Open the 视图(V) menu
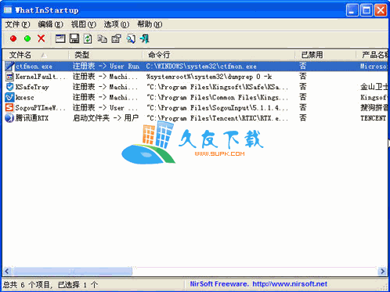Viewport: 390px width, 292px height. pos(84,24)
